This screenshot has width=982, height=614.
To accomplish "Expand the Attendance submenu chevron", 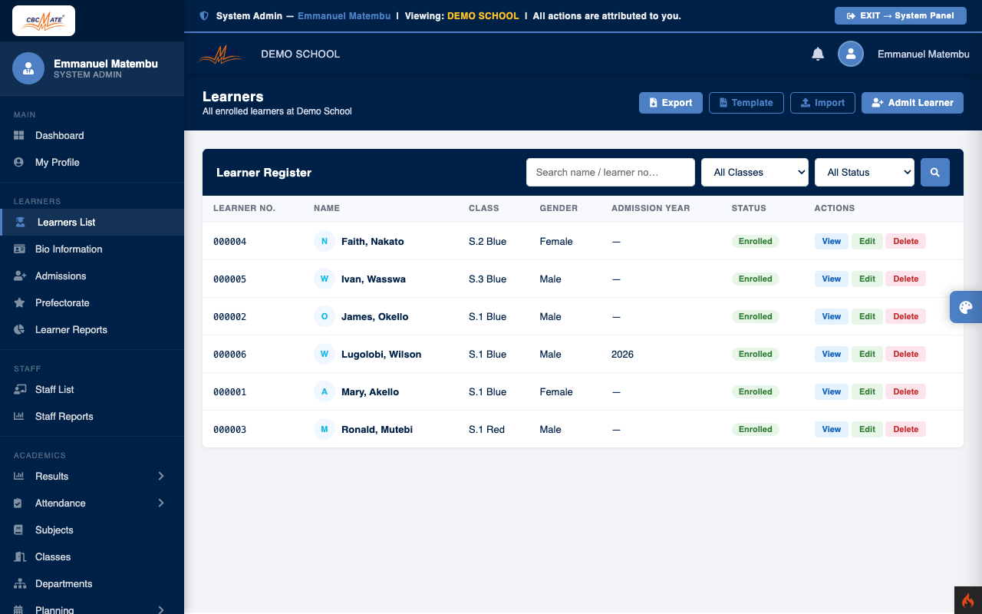I will pos(161,503).
